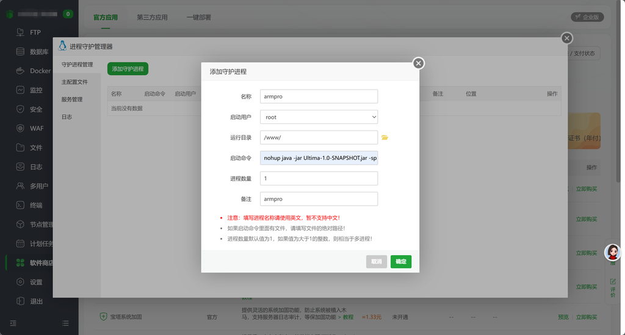
Task: Click the page vertical scrollbar on right edge
Action: coord(618,92)
